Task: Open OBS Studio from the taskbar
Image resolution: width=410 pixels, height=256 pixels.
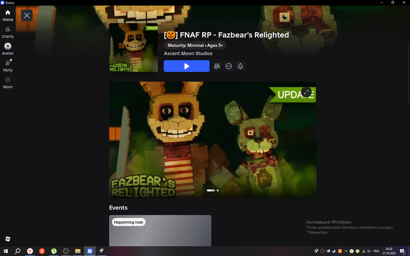Action: [x=66, y=251]
